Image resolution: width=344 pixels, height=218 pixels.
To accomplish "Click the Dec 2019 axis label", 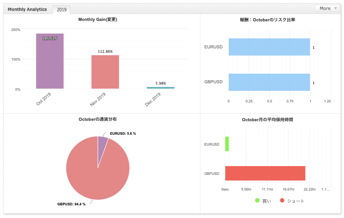I will tap(153, 99).
